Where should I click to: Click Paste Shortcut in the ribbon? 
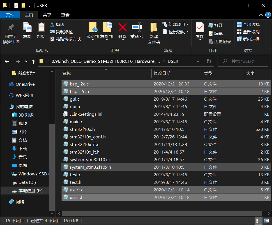[x=66, y=39]
